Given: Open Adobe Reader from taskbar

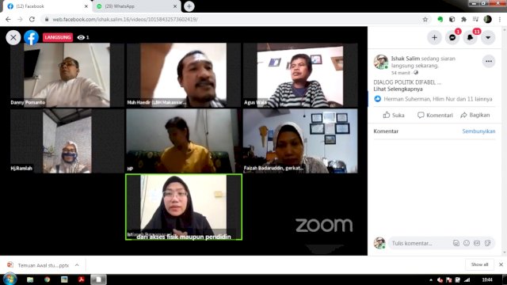Looking at the screenshot, I should click(81, 279).
